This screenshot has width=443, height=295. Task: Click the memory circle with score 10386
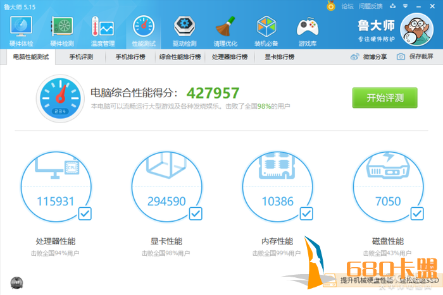[277, 187]
